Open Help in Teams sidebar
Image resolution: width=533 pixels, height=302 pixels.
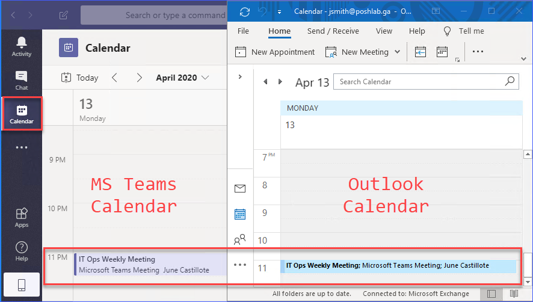[22, 251]
